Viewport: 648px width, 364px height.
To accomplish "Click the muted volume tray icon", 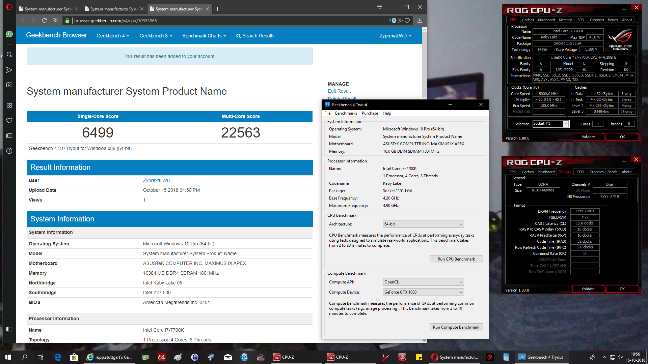I will 620,357.
